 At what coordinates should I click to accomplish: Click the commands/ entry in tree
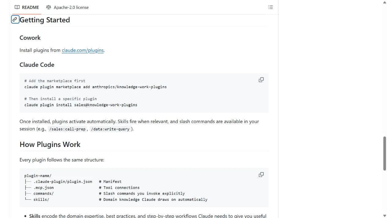pos(43,194)
